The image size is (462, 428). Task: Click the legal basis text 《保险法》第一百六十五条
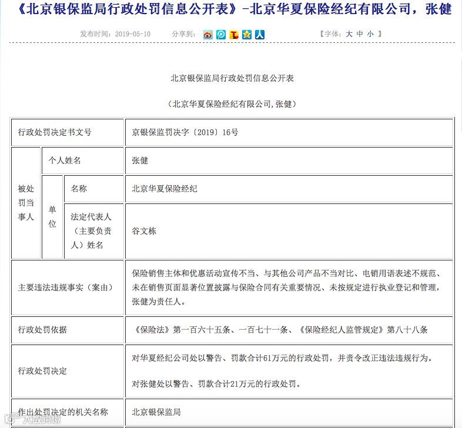(280, 330)
